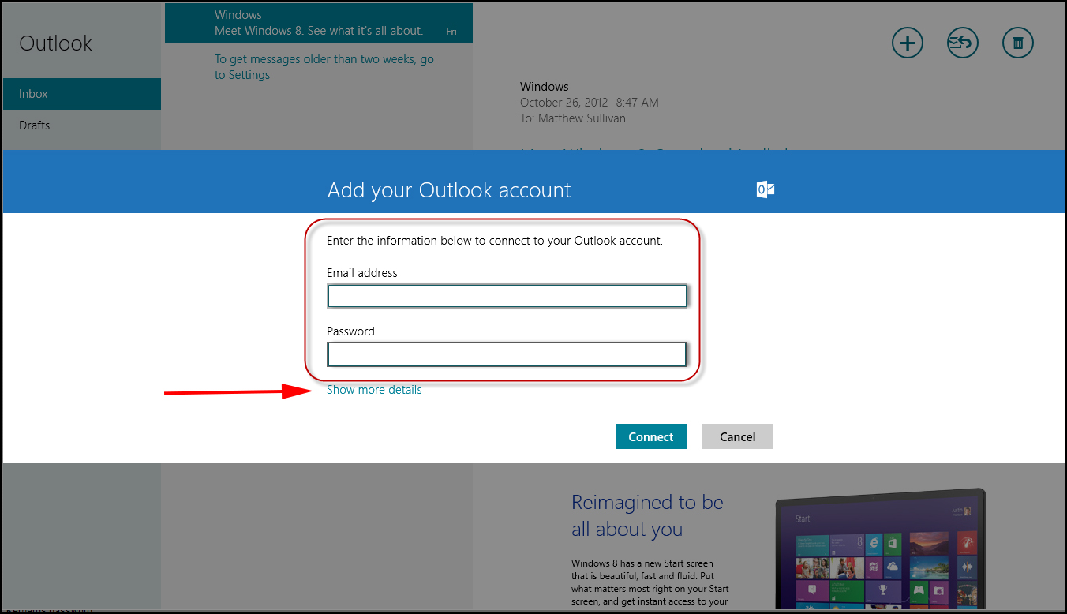Select the Windows message from Friday
Viewport: 1067px width, 614px height.
click(x=319, y=23)
